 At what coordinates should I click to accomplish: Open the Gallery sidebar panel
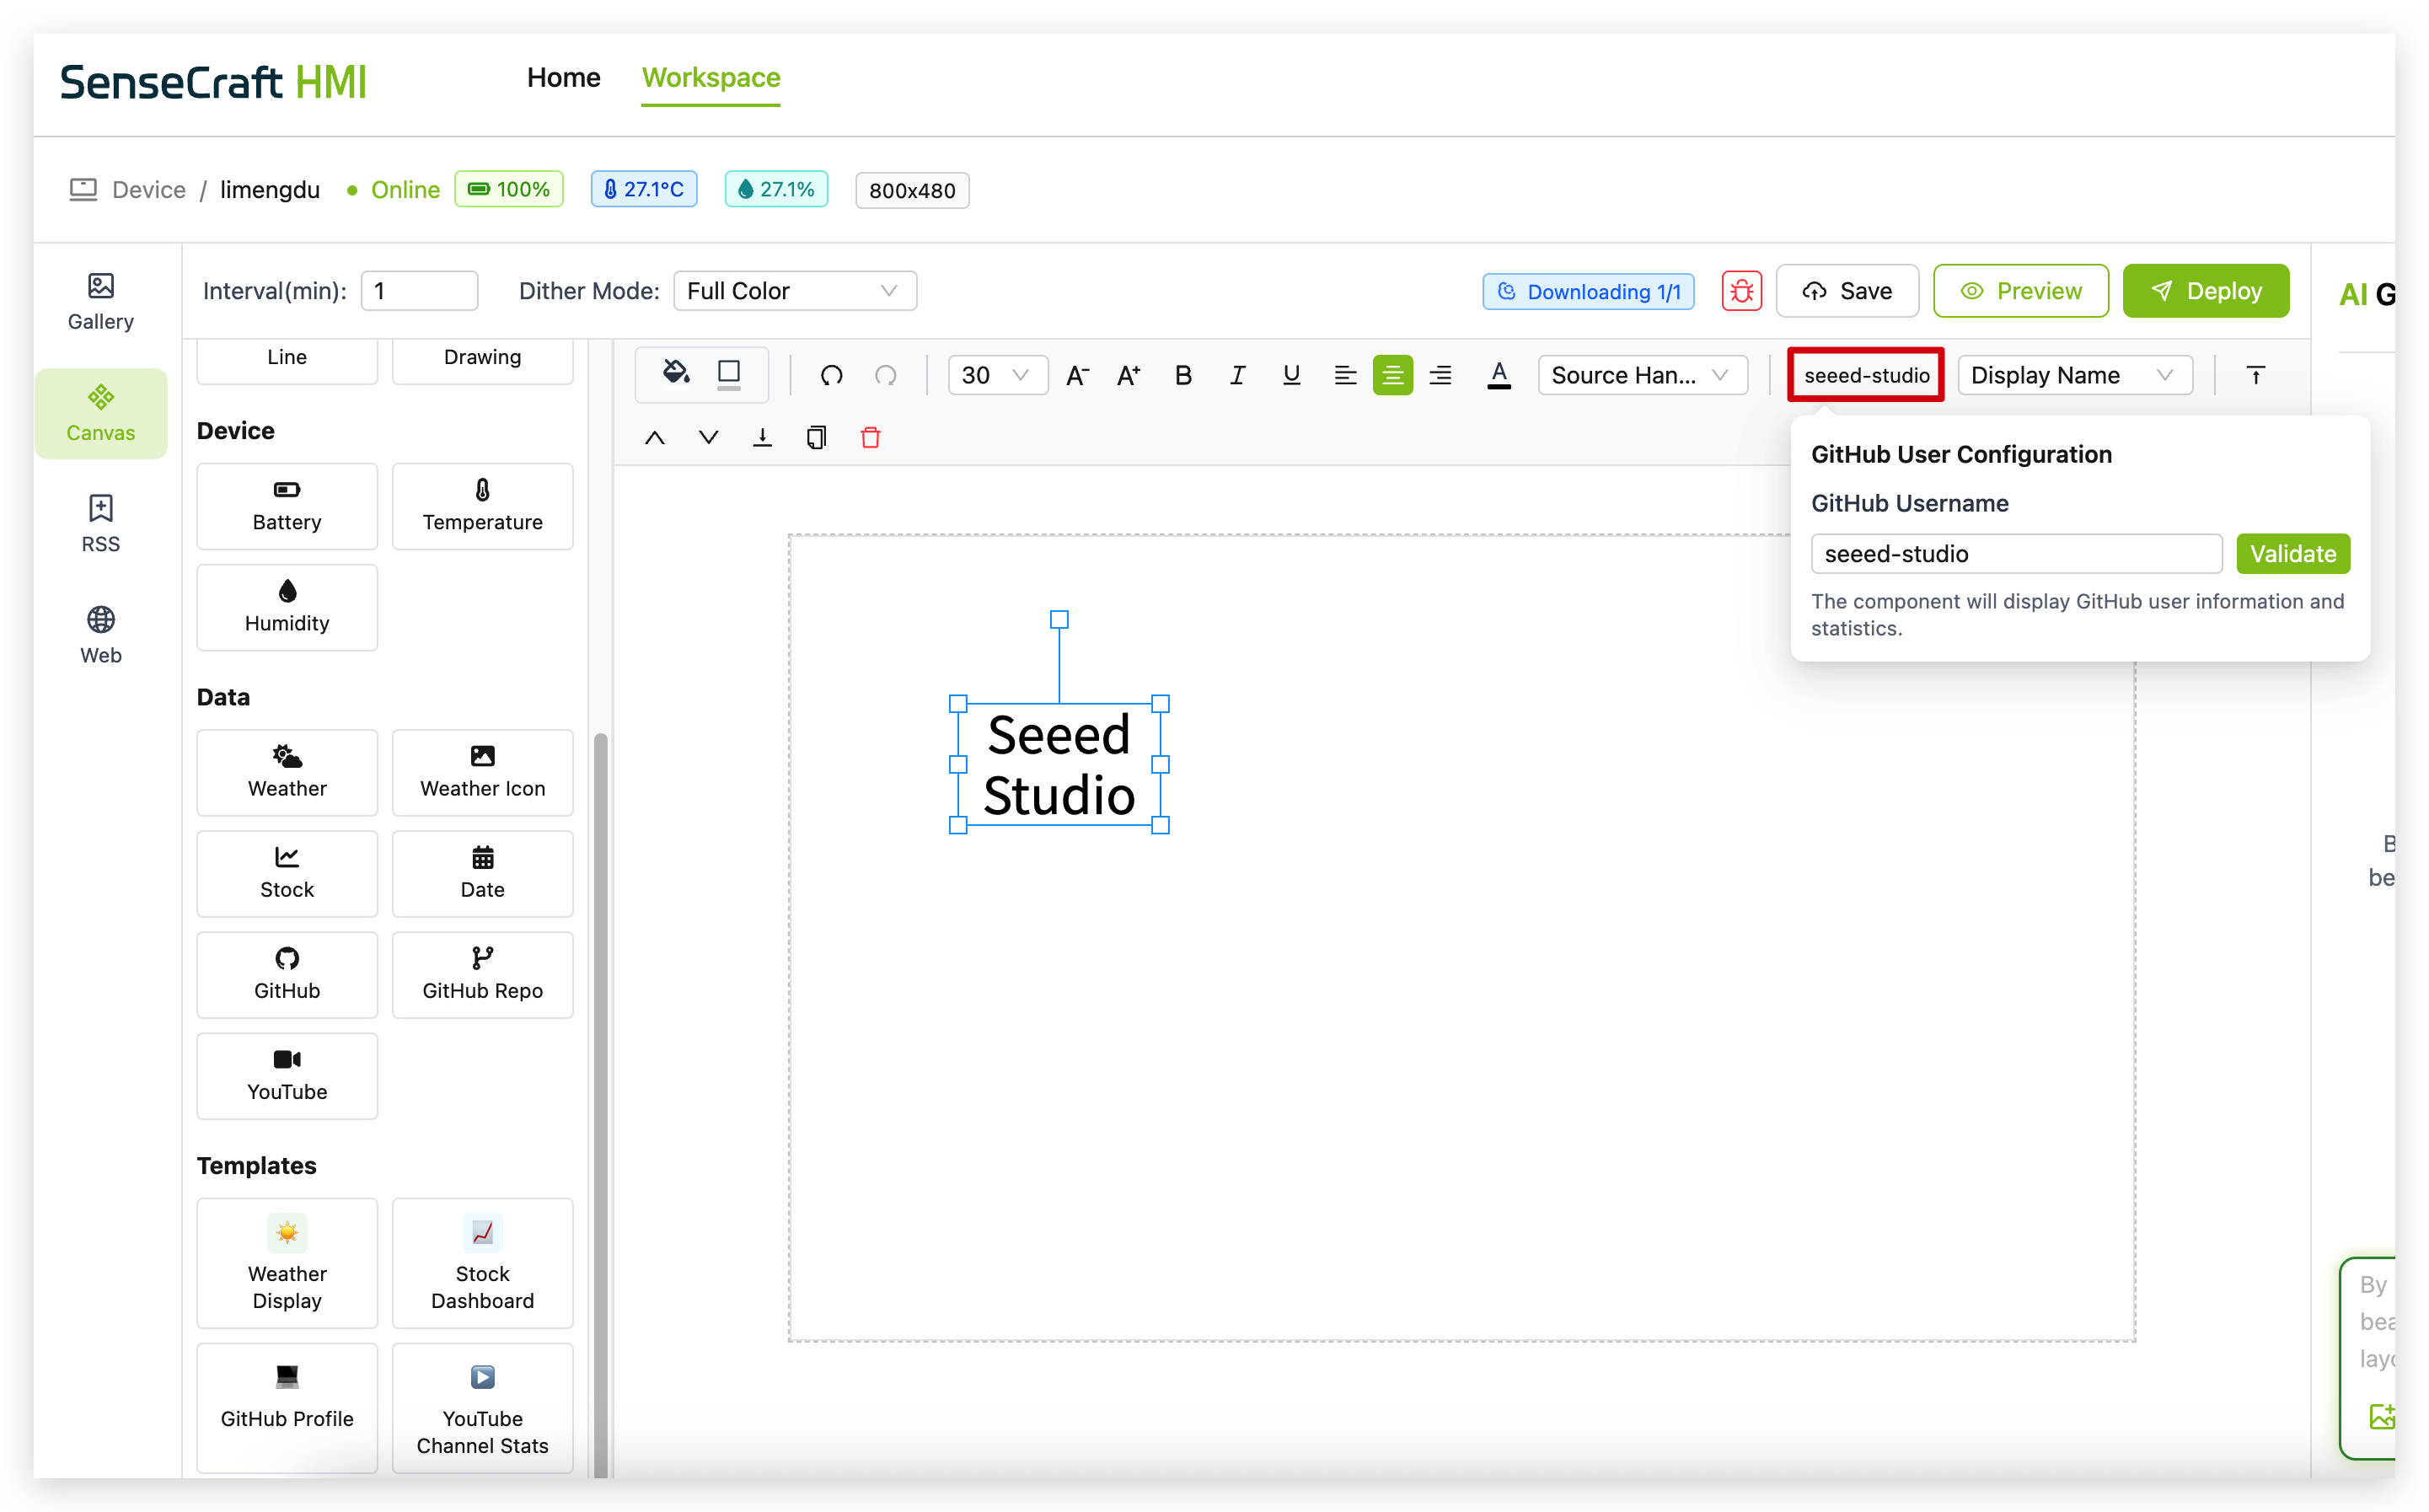coord(101,302)
